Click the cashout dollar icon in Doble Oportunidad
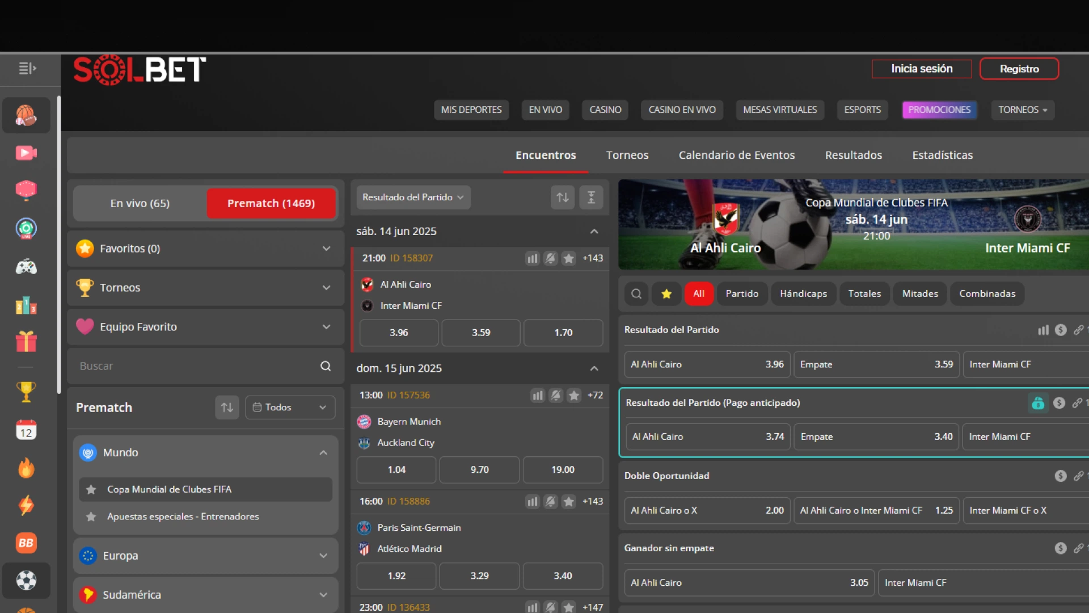 1061,476
